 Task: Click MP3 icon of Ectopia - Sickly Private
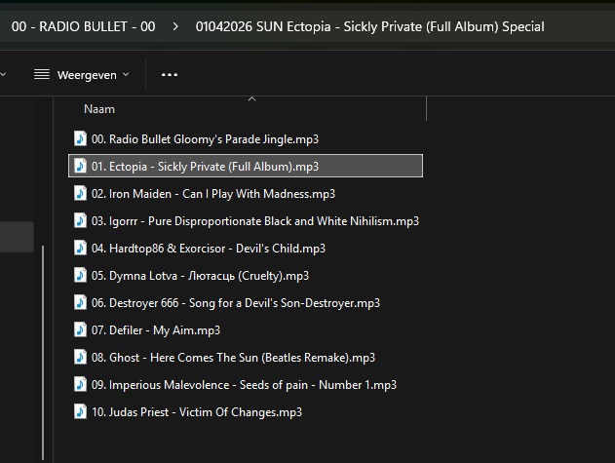(80, 166)
